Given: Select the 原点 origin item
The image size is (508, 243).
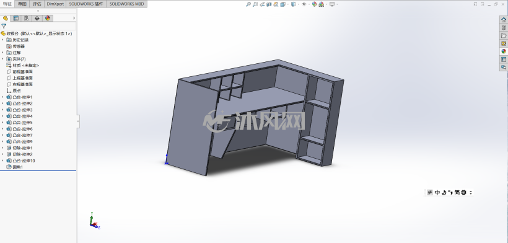Looking at the screenshot, I should [x=14, y=91].
